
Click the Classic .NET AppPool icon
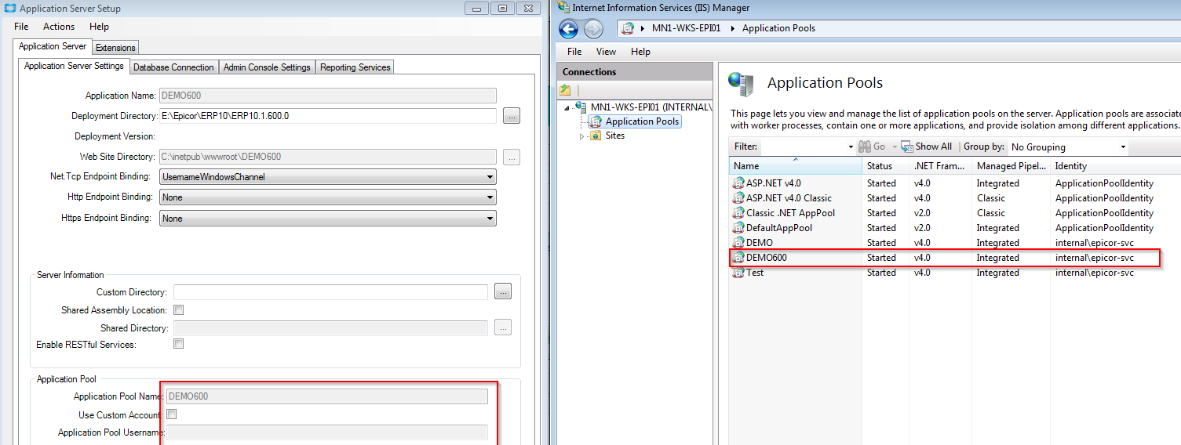click(x=738, y=213)
